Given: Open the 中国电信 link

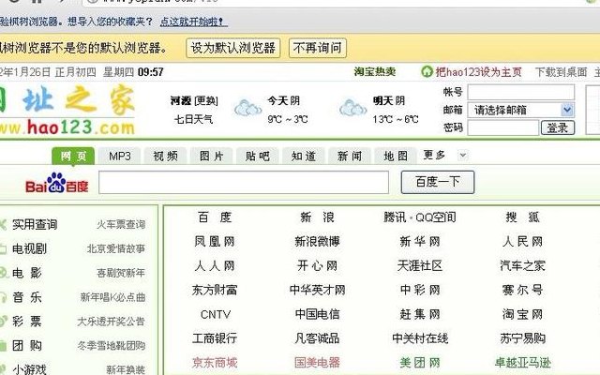Looking at the screenshot, I should tap(317, 314).
